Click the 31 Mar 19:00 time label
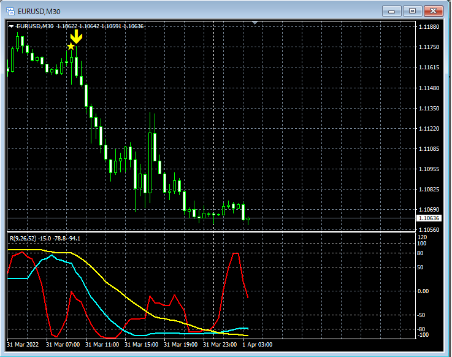The image size is (452, 357). click(x=180, y=345)
